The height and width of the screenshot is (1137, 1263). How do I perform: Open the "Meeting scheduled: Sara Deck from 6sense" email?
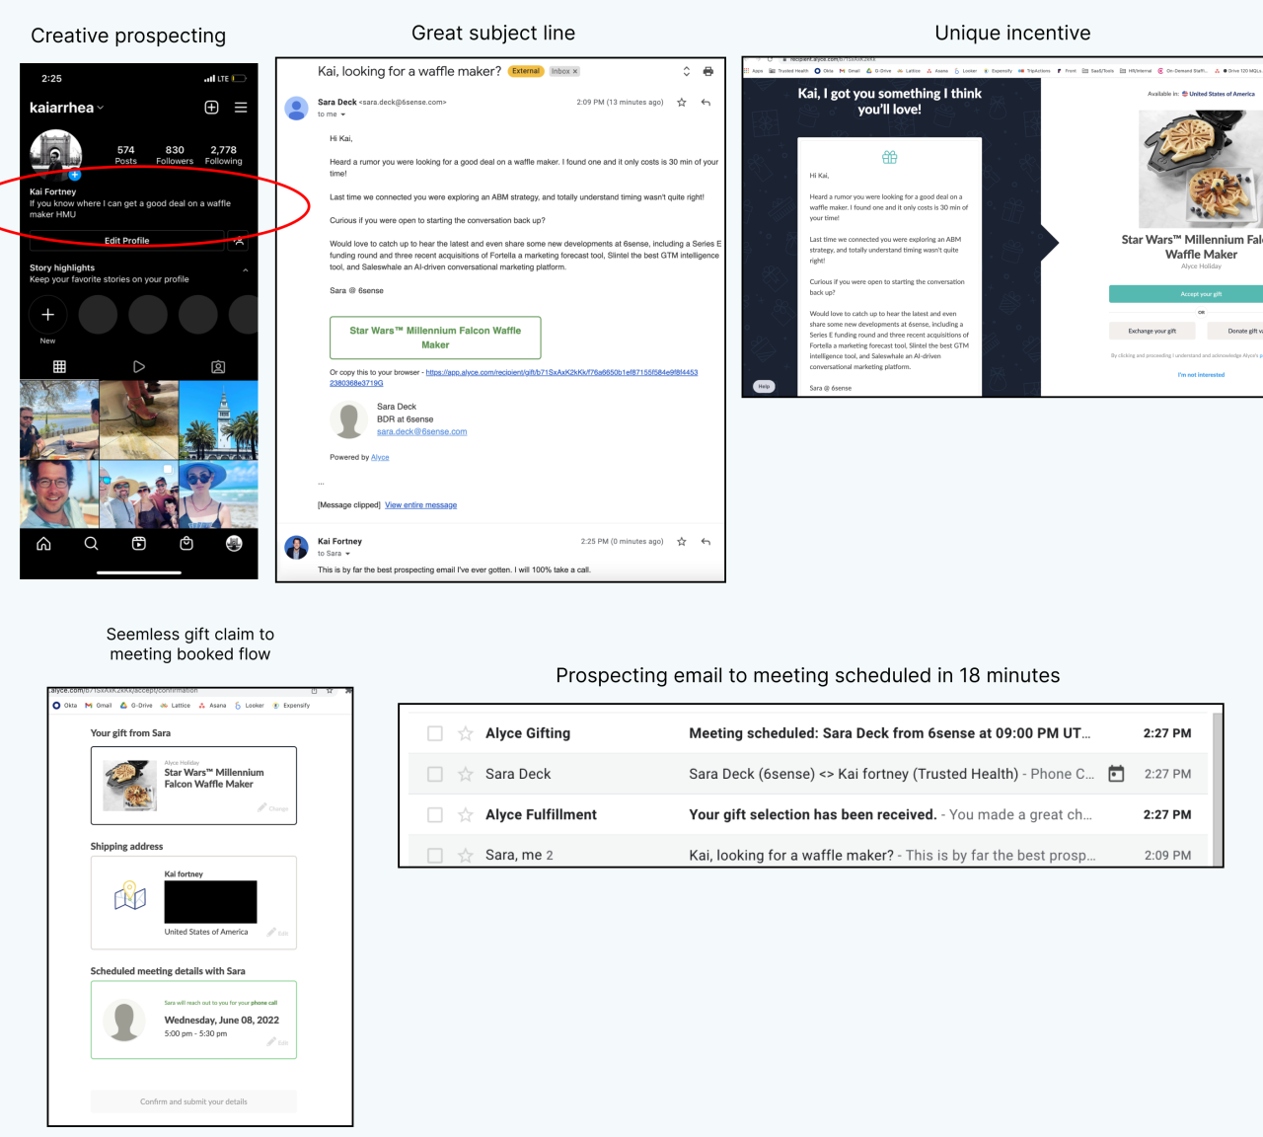890,733
